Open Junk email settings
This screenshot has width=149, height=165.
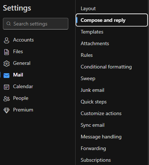[x=92, y=90]
